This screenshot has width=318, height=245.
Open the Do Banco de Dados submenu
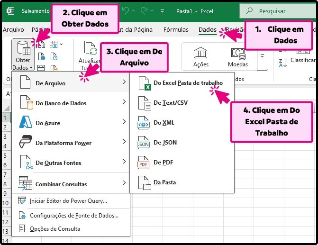point(71,103)
